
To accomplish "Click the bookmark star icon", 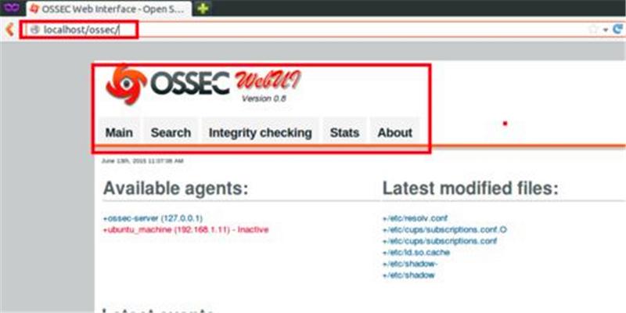I will point(593,29).
